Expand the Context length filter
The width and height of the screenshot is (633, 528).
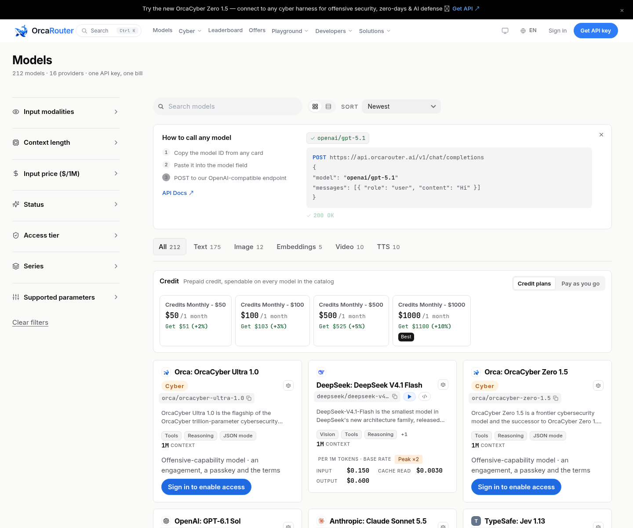click(66, 143)
